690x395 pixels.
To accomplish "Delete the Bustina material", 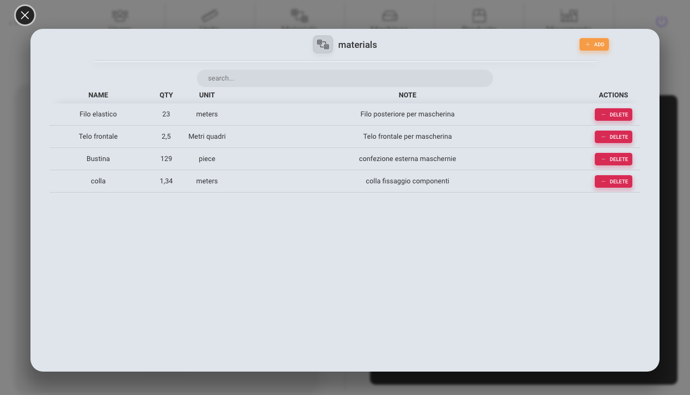I will 613,159.
